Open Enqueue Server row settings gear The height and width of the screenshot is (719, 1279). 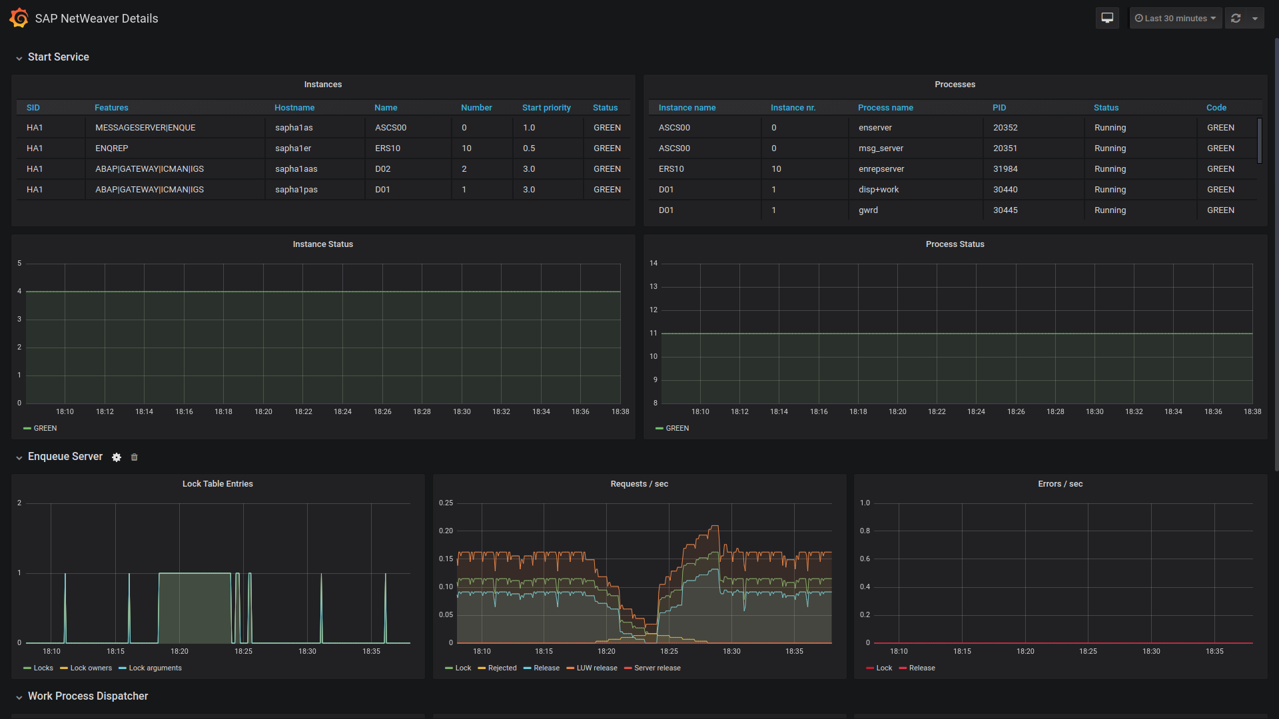click(117, 457)
